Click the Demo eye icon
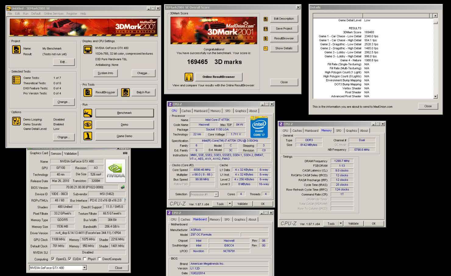451x276 pixels. pos(88,125)
